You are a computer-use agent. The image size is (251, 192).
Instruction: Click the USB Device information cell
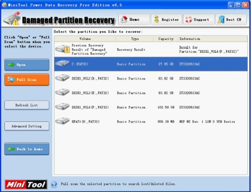click(207, 122)
